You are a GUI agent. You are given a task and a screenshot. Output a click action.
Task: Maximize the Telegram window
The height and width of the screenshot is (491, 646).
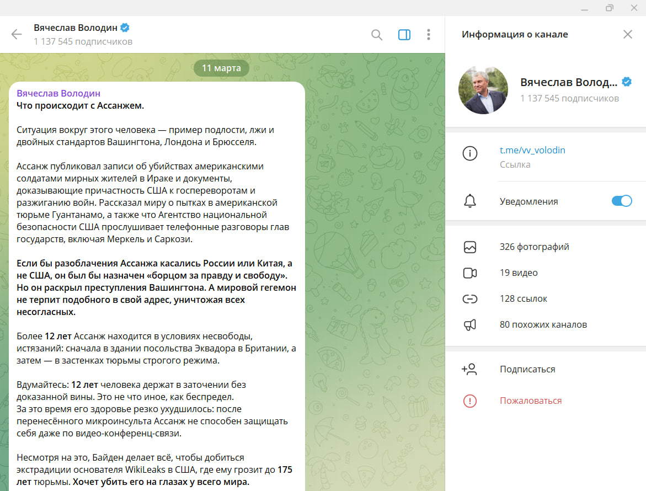point(610,8)
